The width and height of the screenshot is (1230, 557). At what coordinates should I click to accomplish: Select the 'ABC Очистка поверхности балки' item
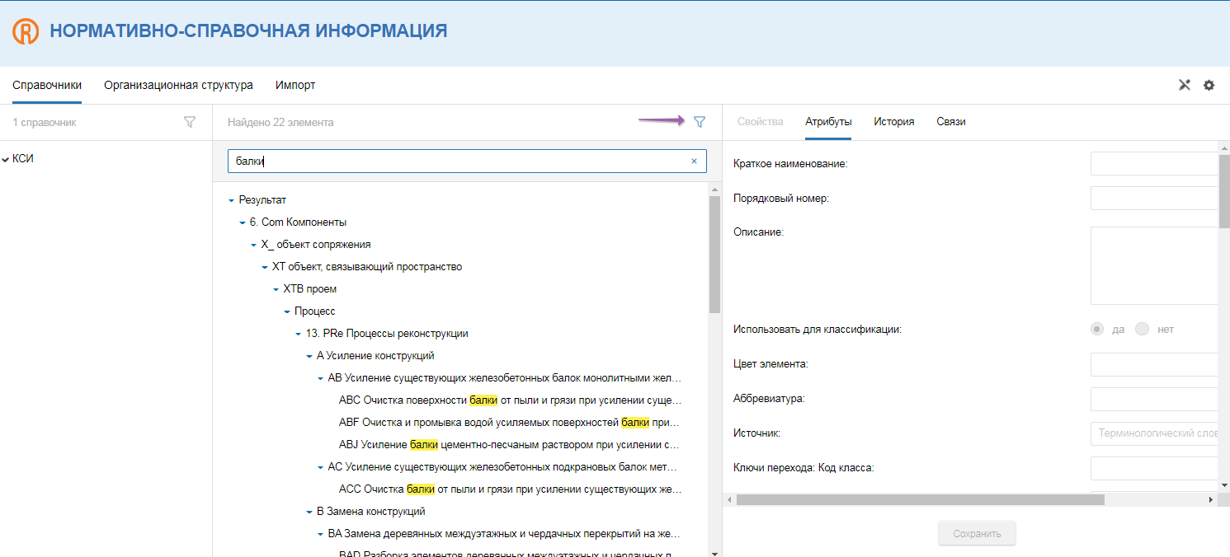click(x=510, y=400)
